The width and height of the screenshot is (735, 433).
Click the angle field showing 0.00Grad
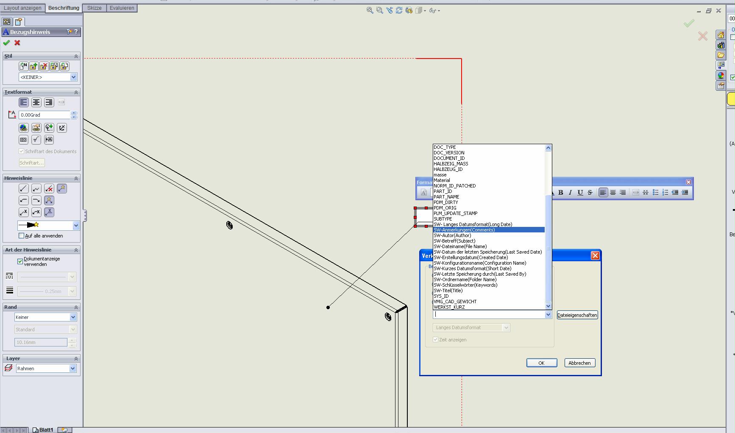(x=44, y=115)
